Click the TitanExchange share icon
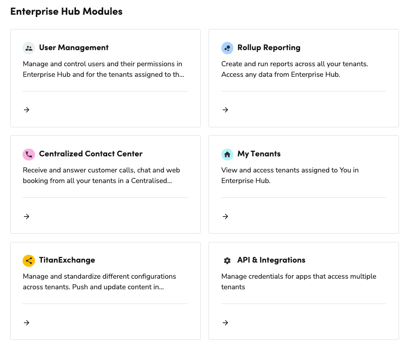Screen dimensions: 411x344 [29, 260]
